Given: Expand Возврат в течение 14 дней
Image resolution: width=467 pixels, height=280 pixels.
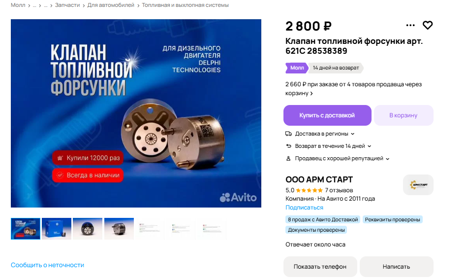Looking at the screenshot, I should (333, 146).
